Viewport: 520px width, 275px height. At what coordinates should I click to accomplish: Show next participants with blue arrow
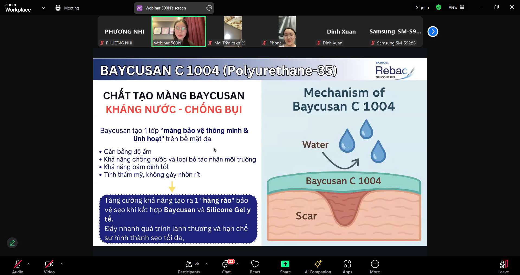[x=433, y=32]
